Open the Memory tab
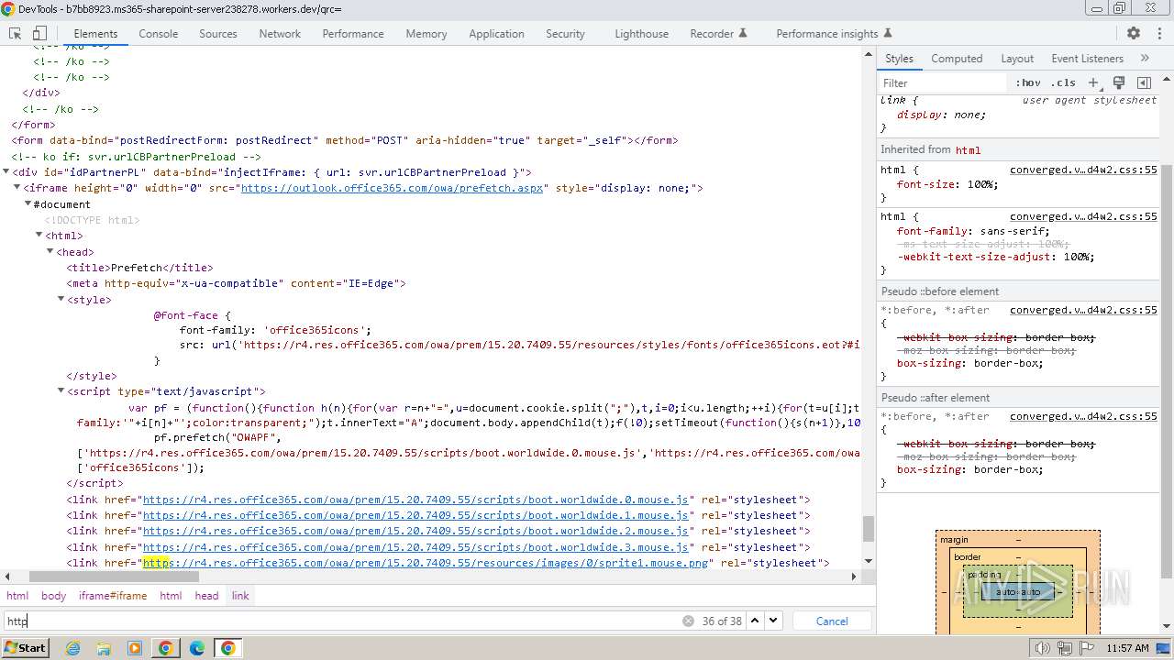Screen dimensions: 1174x660 [x=426, y=33]
